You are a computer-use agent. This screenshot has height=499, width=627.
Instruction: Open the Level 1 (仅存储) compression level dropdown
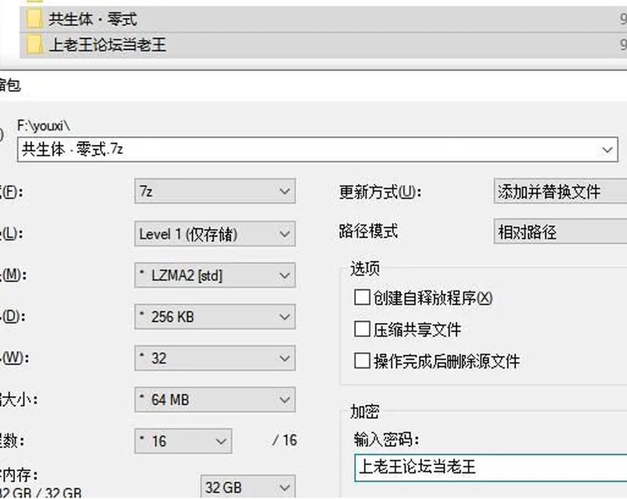(215, 234)
